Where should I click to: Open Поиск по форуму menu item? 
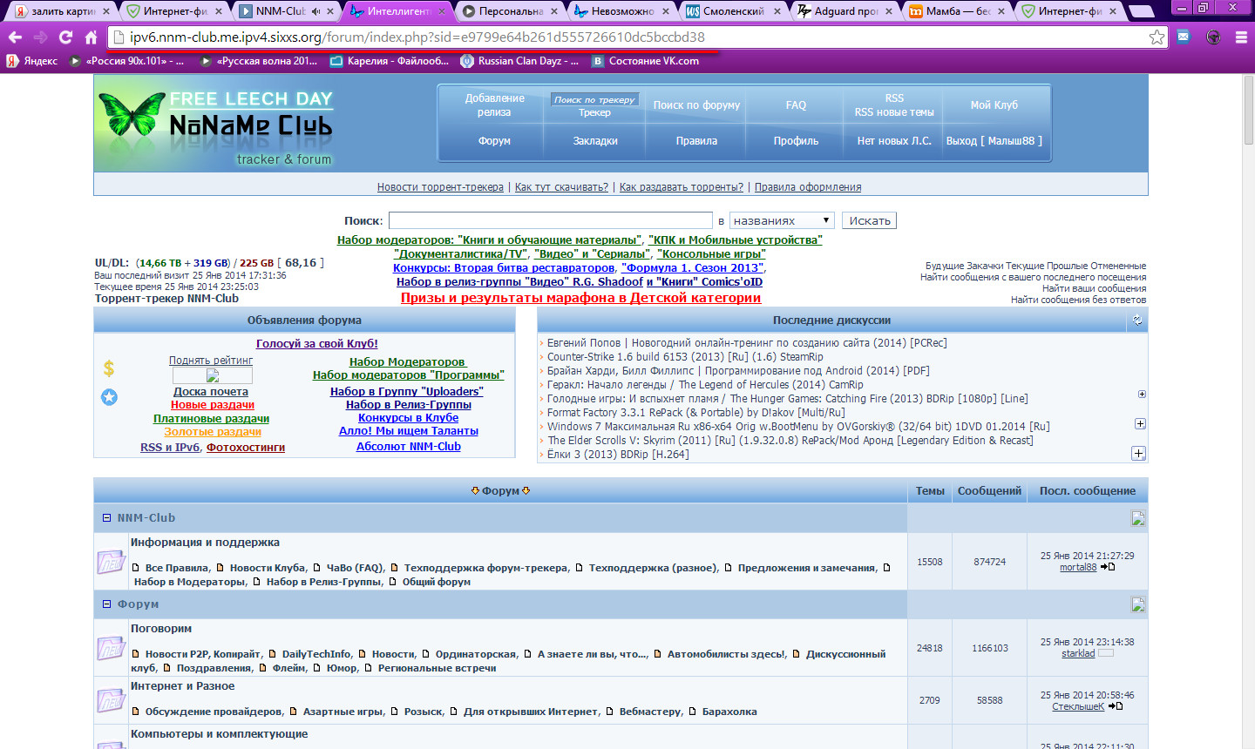(x=696, y=105)
